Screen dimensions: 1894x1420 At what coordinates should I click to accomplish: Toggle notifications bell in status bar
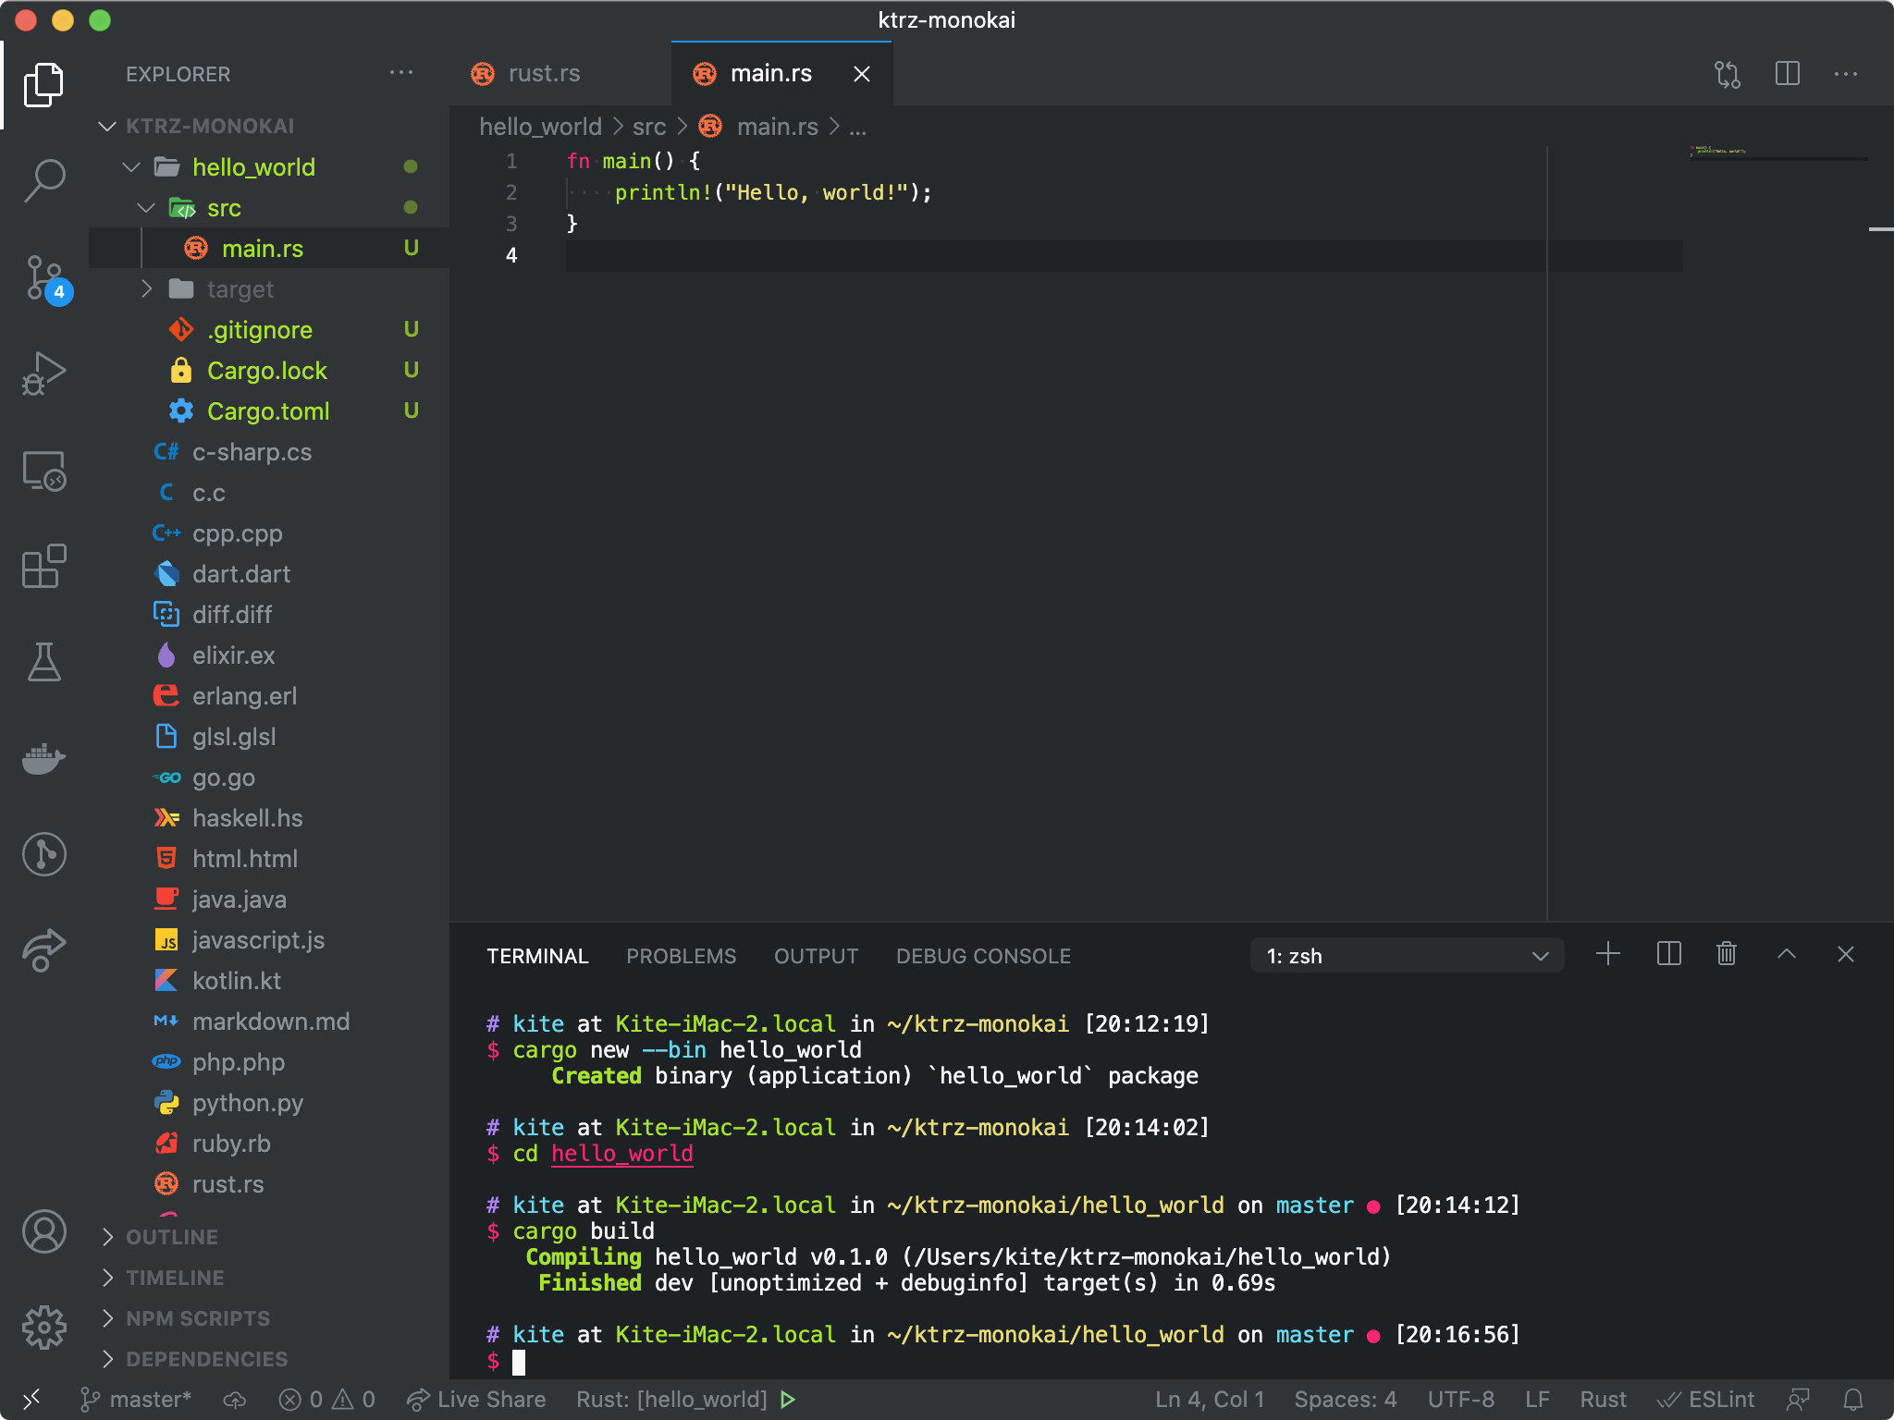click(1853, 1399)
